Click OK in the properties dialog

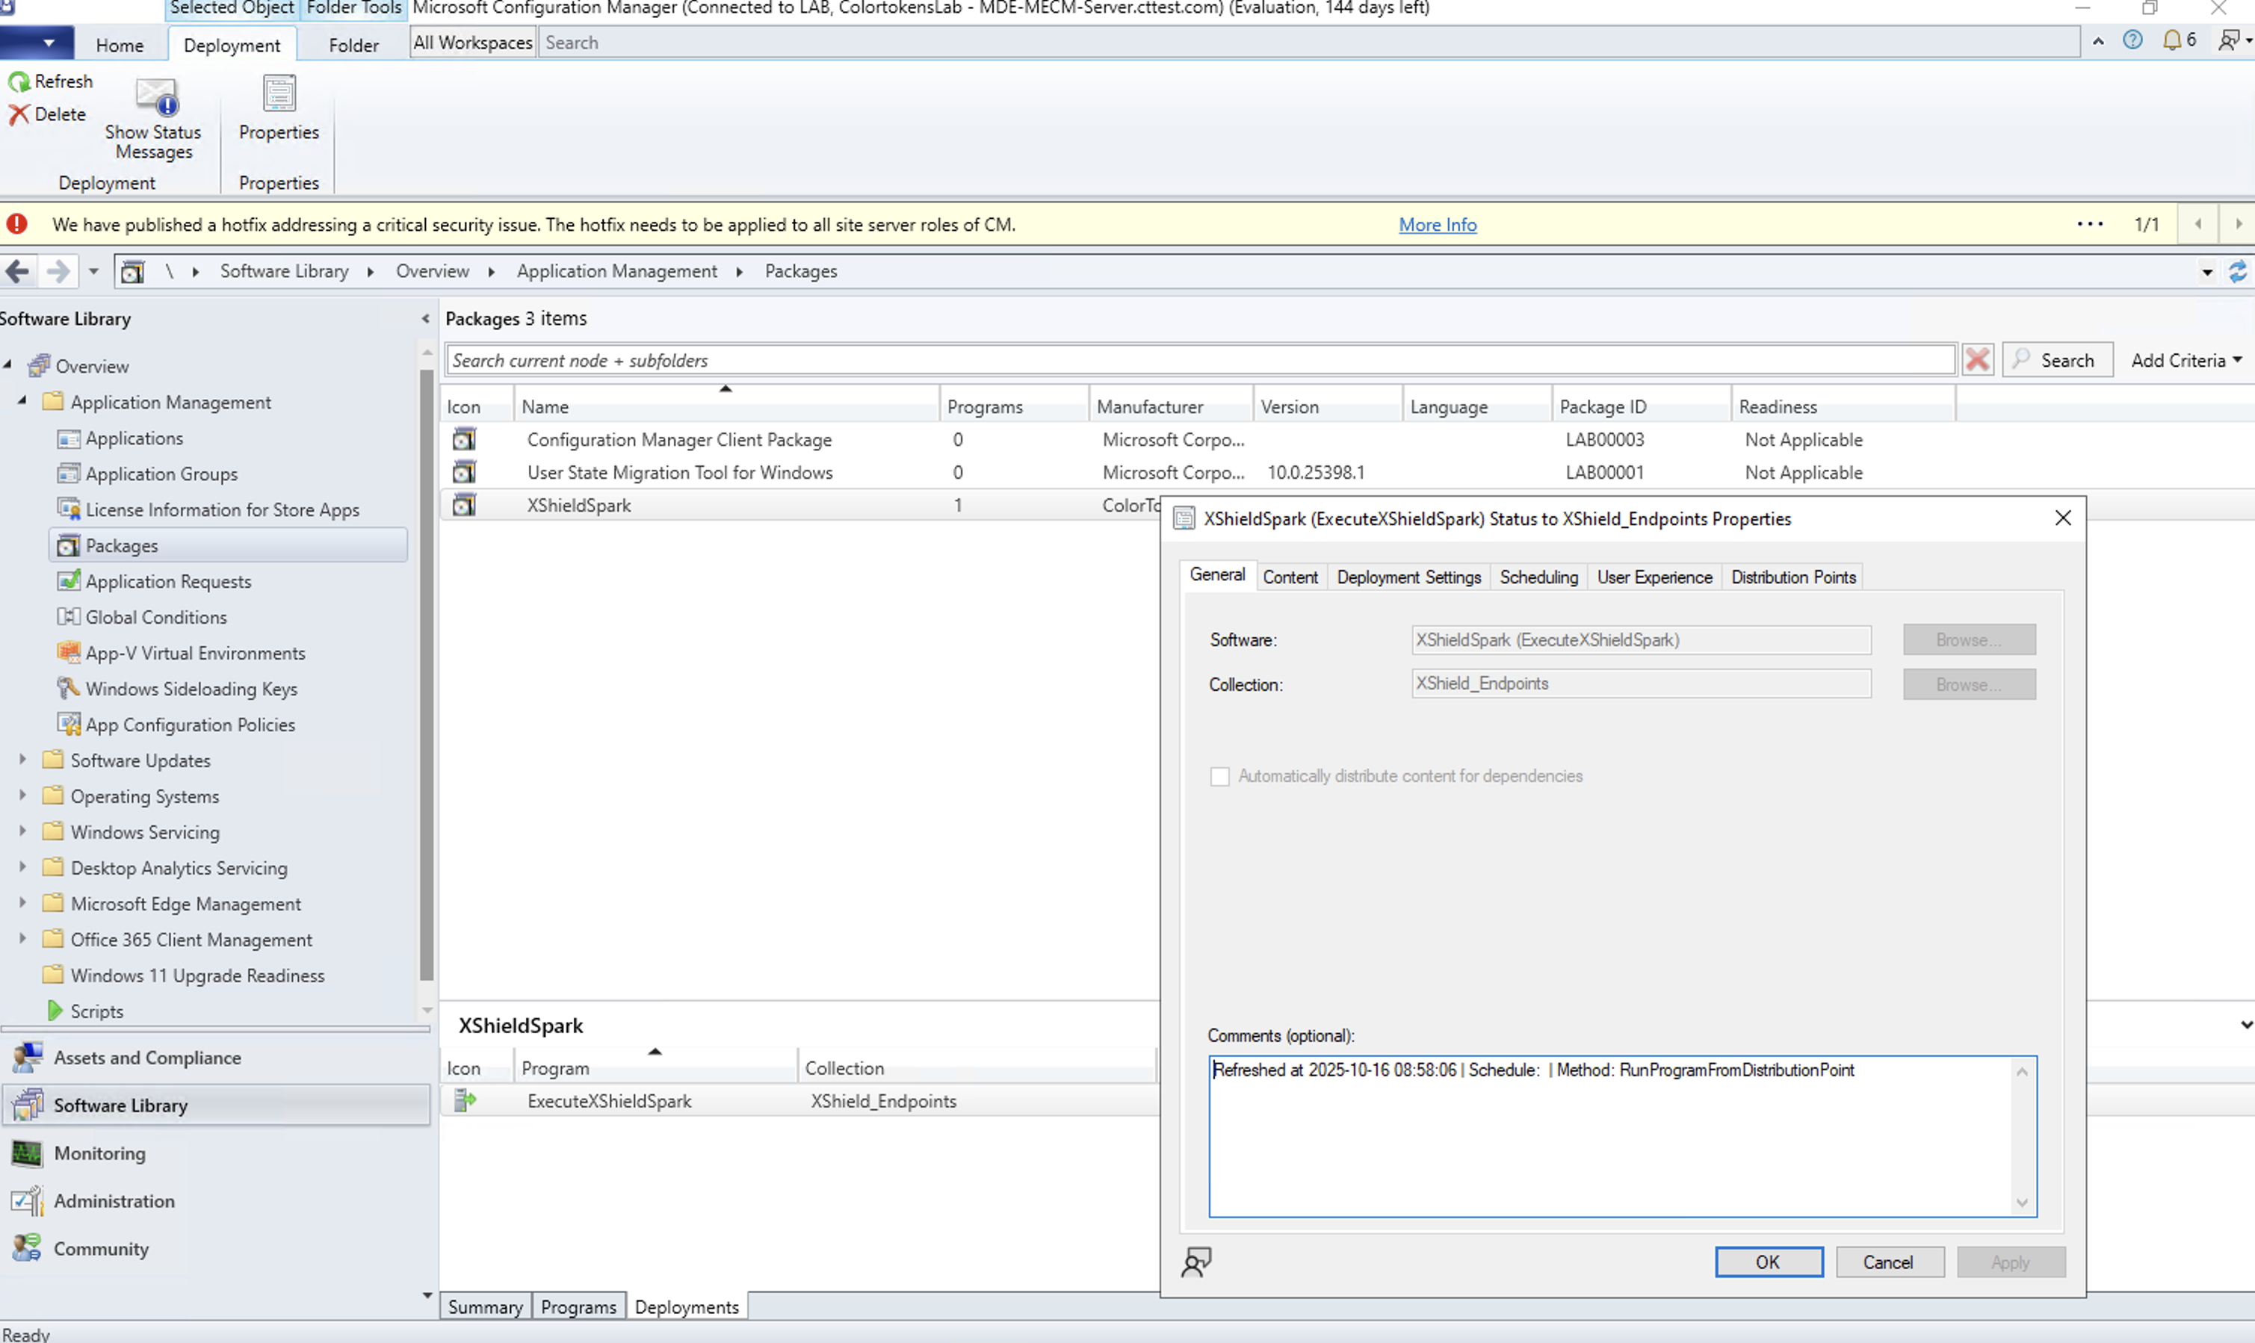click(1768, 1262)
